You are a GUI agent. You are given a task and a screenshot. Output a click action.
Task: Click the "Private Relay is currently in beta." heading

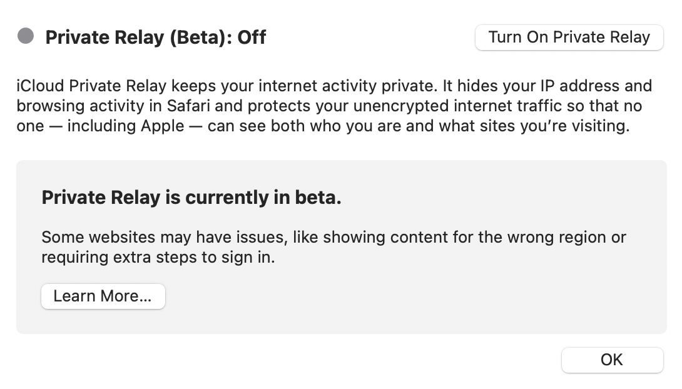coord(191,198)
